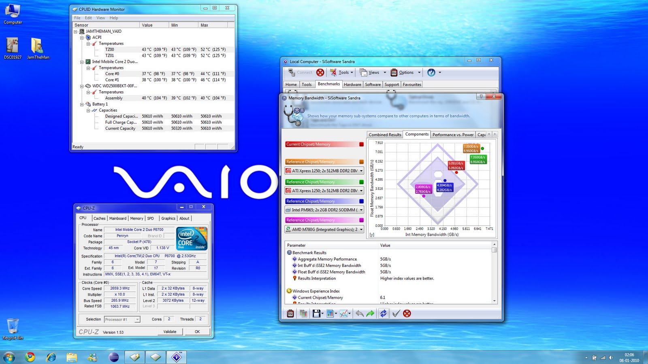Click the red Current Chipset/Memory color swatch
Screen dimensions: 648x364
click(x=361, y=144)
